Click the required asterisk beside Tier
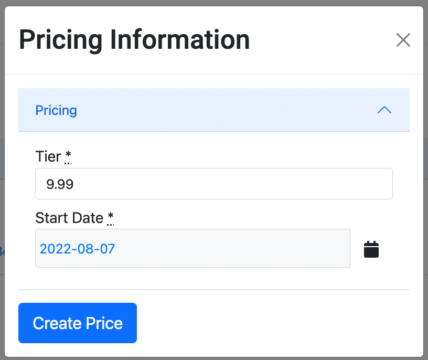 pos(68,156)
